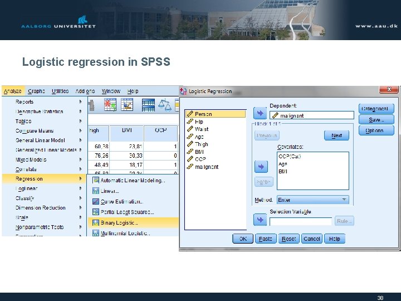This screenshot has width=401, height=301.
Task: Select the Classify menu item
Action: point(45,198)
